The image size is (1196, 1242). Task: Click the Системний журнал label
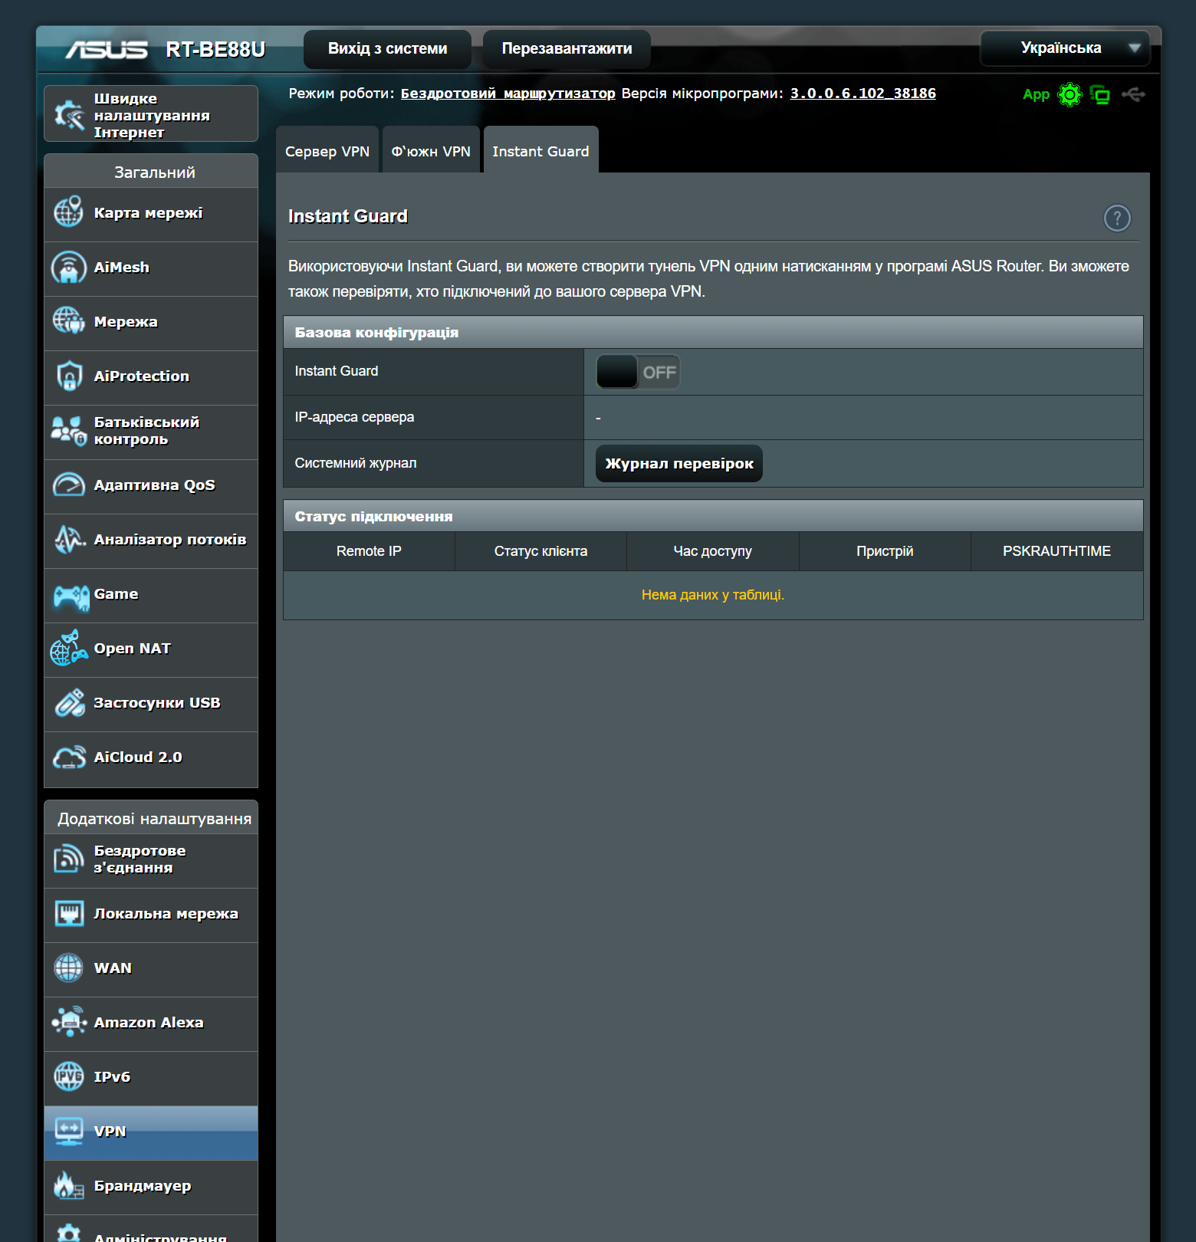coord(356,462)
